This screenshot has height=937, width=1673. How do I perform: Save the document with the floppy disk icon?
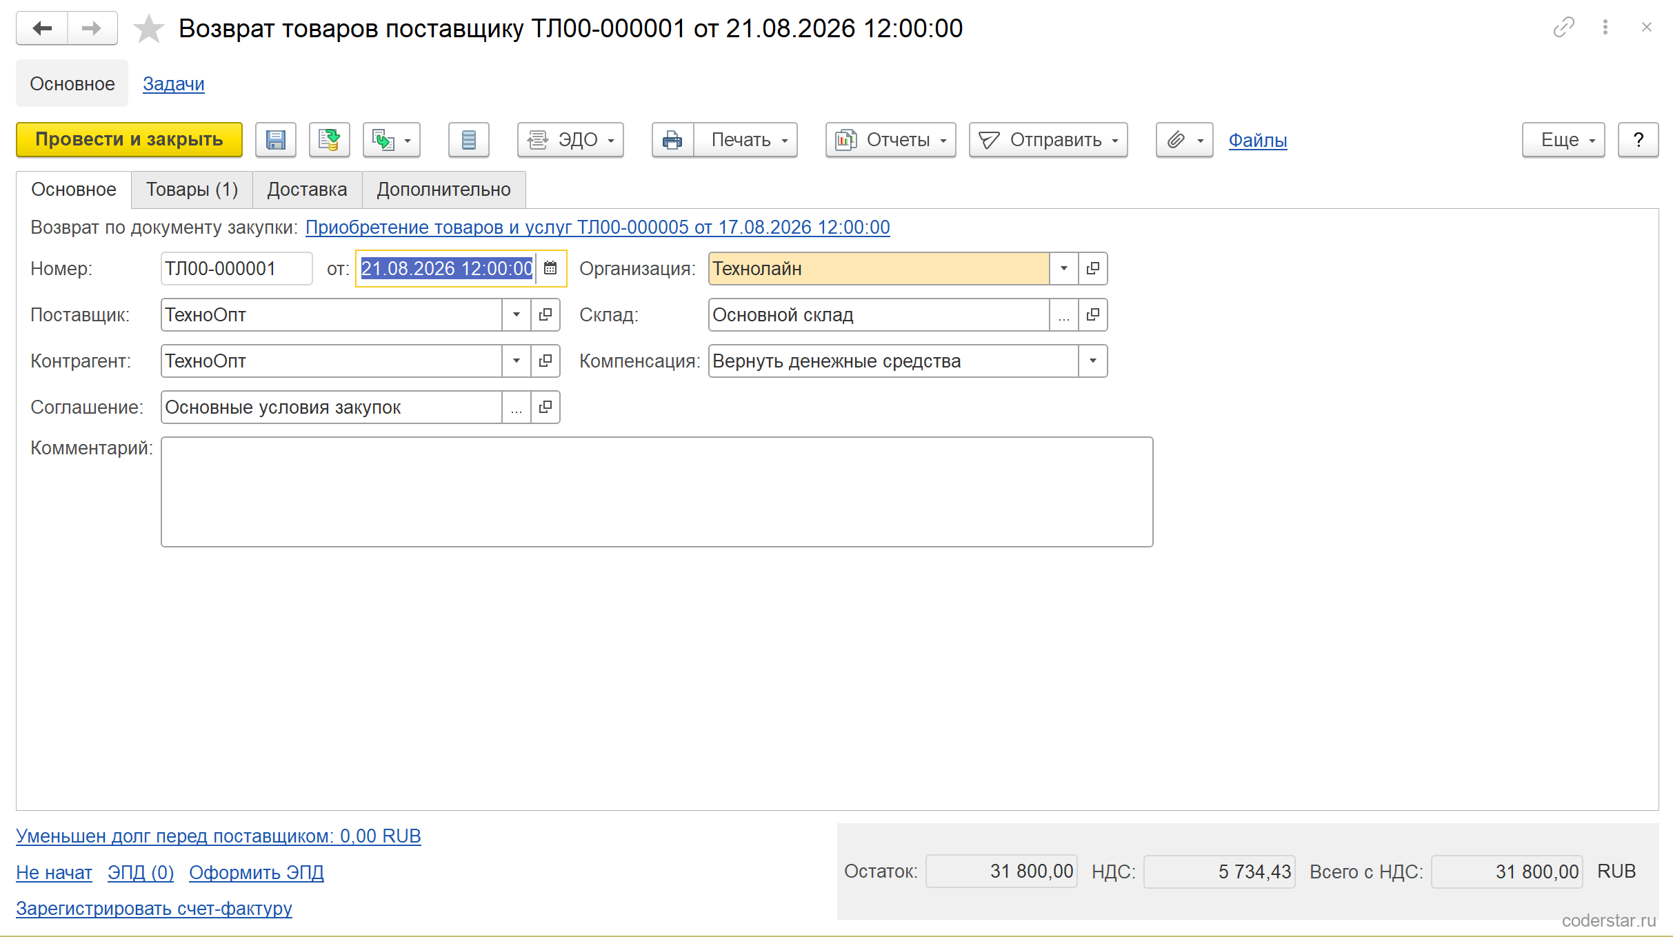pos(276,140)
